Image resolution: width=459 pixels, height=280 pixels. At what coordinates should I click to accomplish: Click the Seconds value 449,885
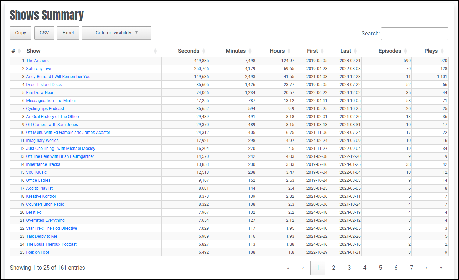click(x=202, y=61)
